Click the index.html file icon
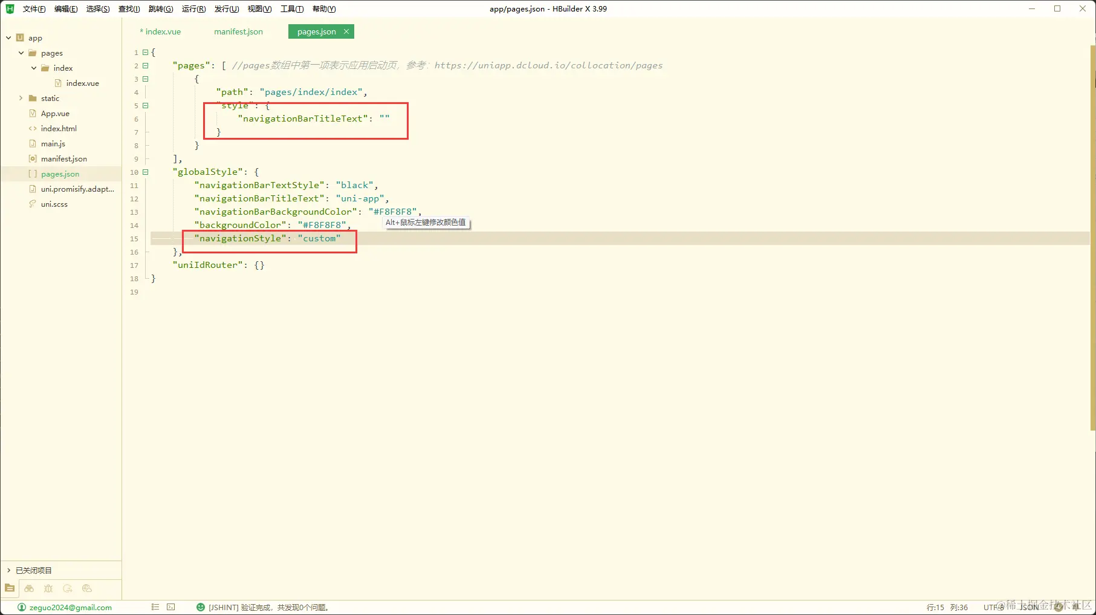1096x615 pixels. (33, 129)
